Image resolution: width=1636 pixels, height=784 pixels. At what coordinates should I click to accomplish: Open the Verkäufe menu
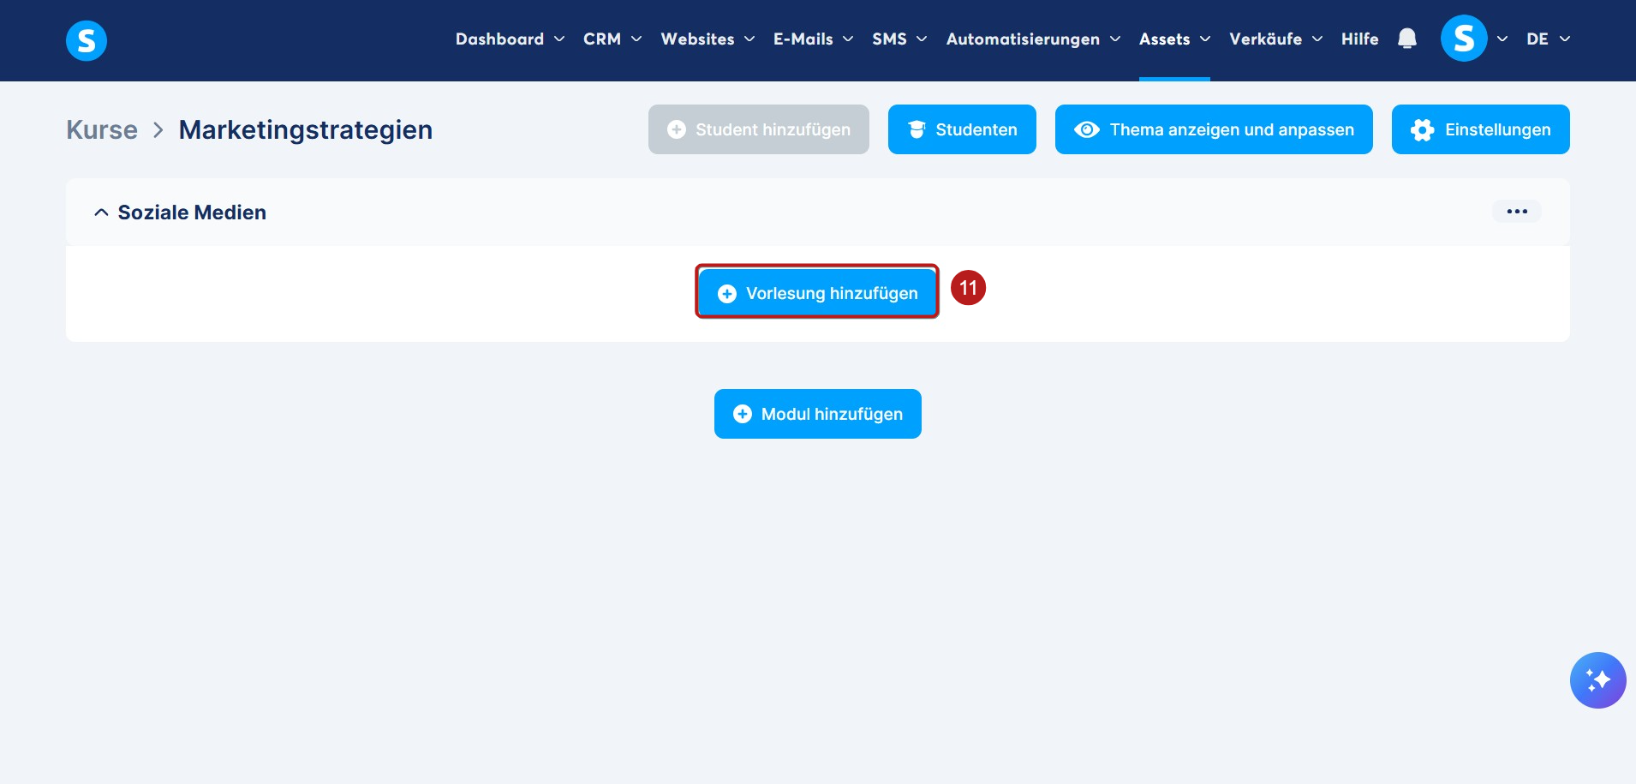[x=1275, y=39]
